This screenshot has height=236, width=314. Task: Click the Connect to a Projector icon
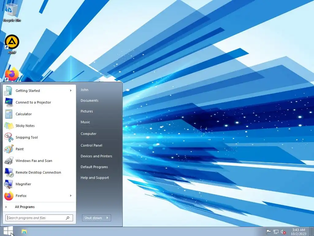point(9,102)
